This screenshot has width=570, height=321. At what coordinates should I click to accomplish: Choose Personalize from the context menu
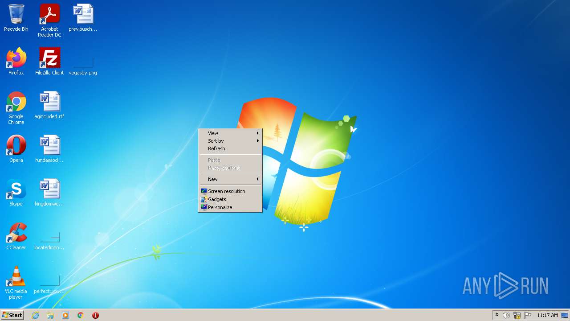(230, 207)
